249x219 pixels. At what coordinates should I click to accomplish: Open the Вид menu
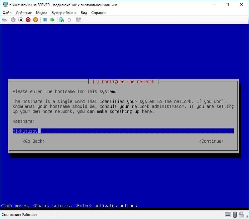[84, 12]
